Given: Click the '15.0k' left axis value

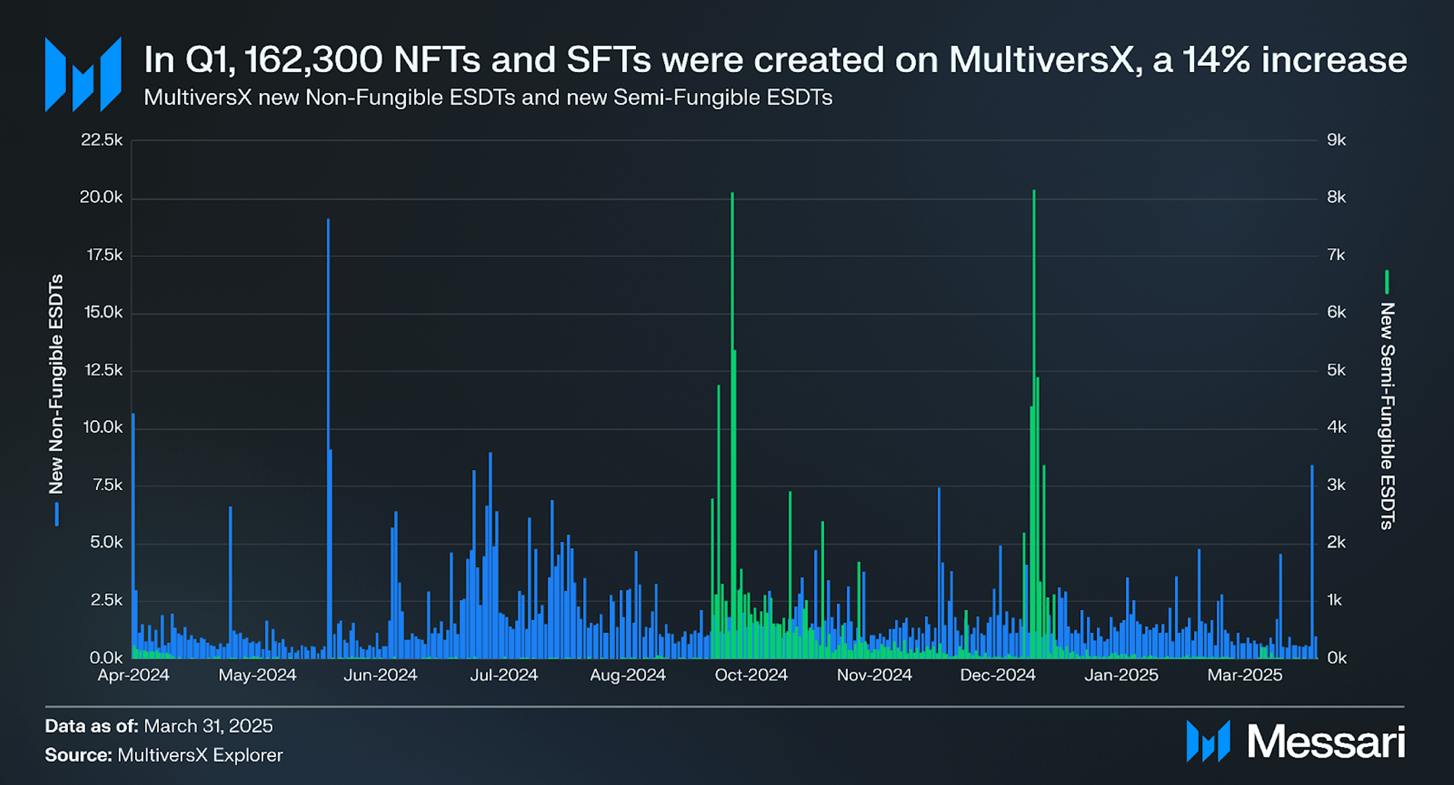Looking at the screenshot, I should 103,312.
